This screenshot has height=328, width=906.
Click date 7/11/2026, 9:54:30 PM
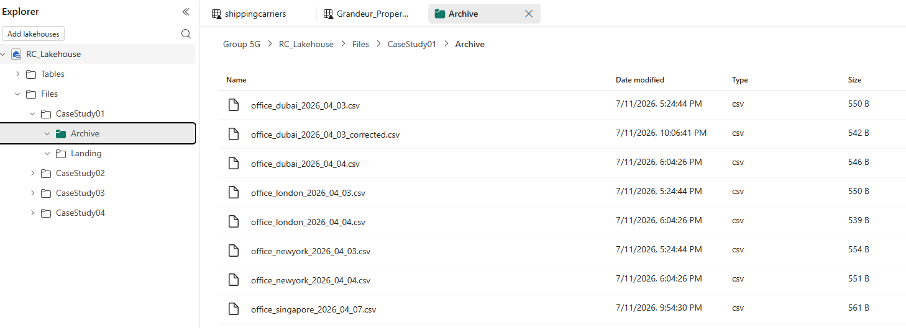point(659,308)
